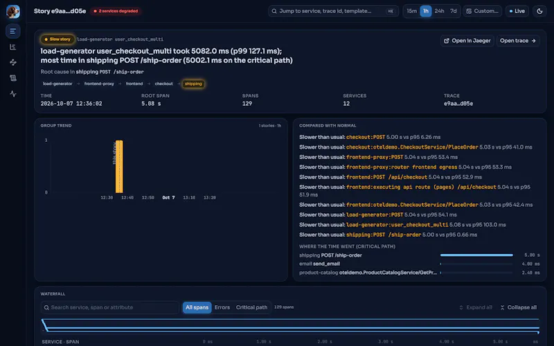This screenshot has width=554, height=346.
Task: Click the spans count 129 value
Action: (x=247, y=103)
